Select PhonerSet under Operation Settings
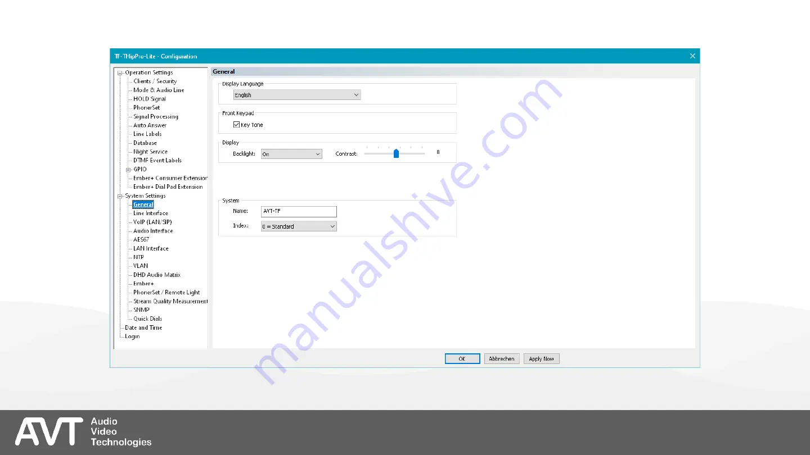Screen dimensions: 810x455 (146, 107)
